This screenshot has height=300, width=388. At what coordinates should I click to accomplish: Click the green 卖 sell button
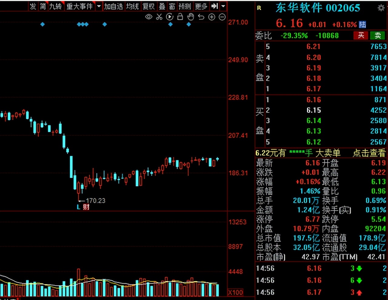pos(377,35)
